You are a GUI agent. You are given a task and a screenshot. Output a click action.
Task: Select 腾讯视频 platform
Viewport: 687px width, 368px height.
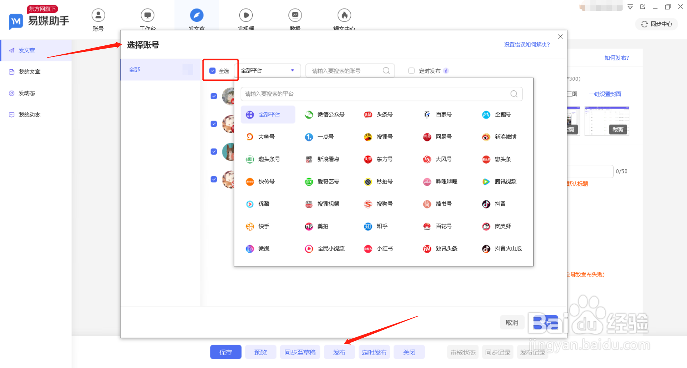tap(499, 182)
